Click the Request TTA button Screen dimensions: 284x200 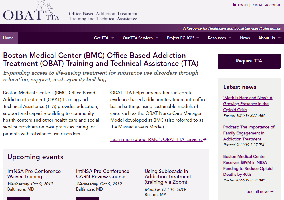tap(249, 61)
